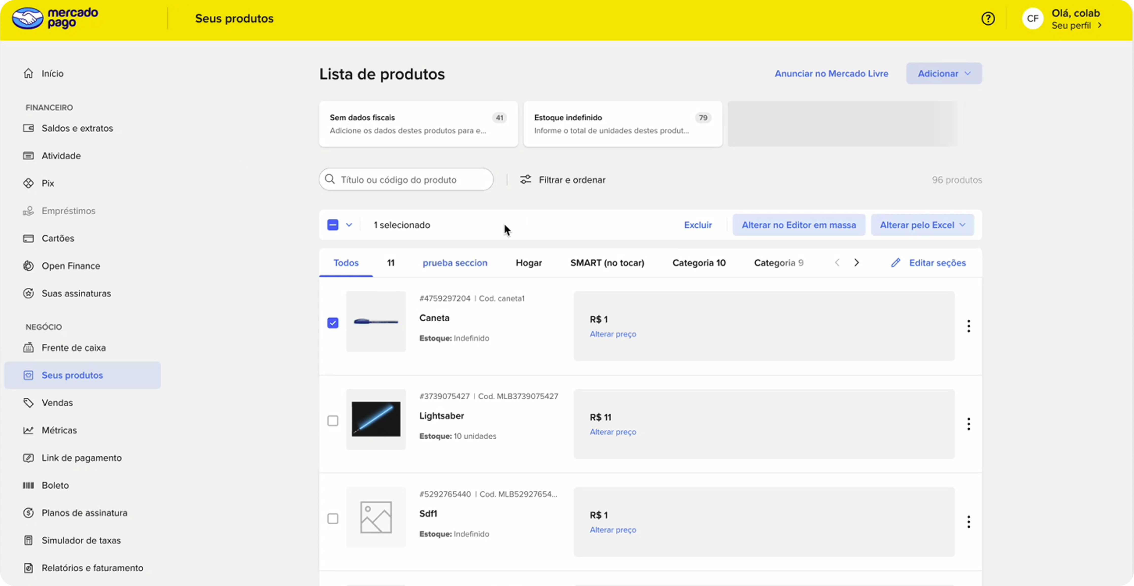Select the Categoria 10 tab
1134x586 pixels.
pyautogui.click(x=699, y=263)
